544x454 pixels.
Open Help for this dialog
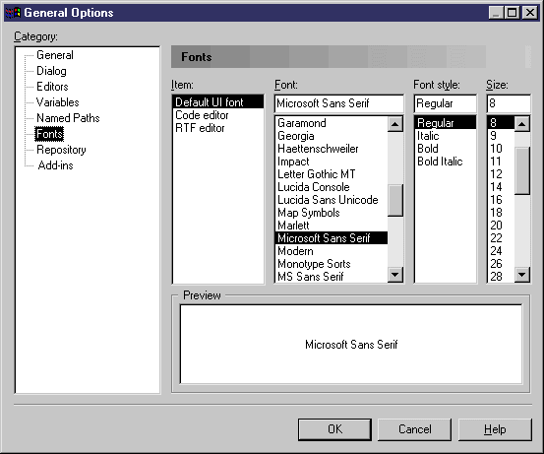(495, 429)
